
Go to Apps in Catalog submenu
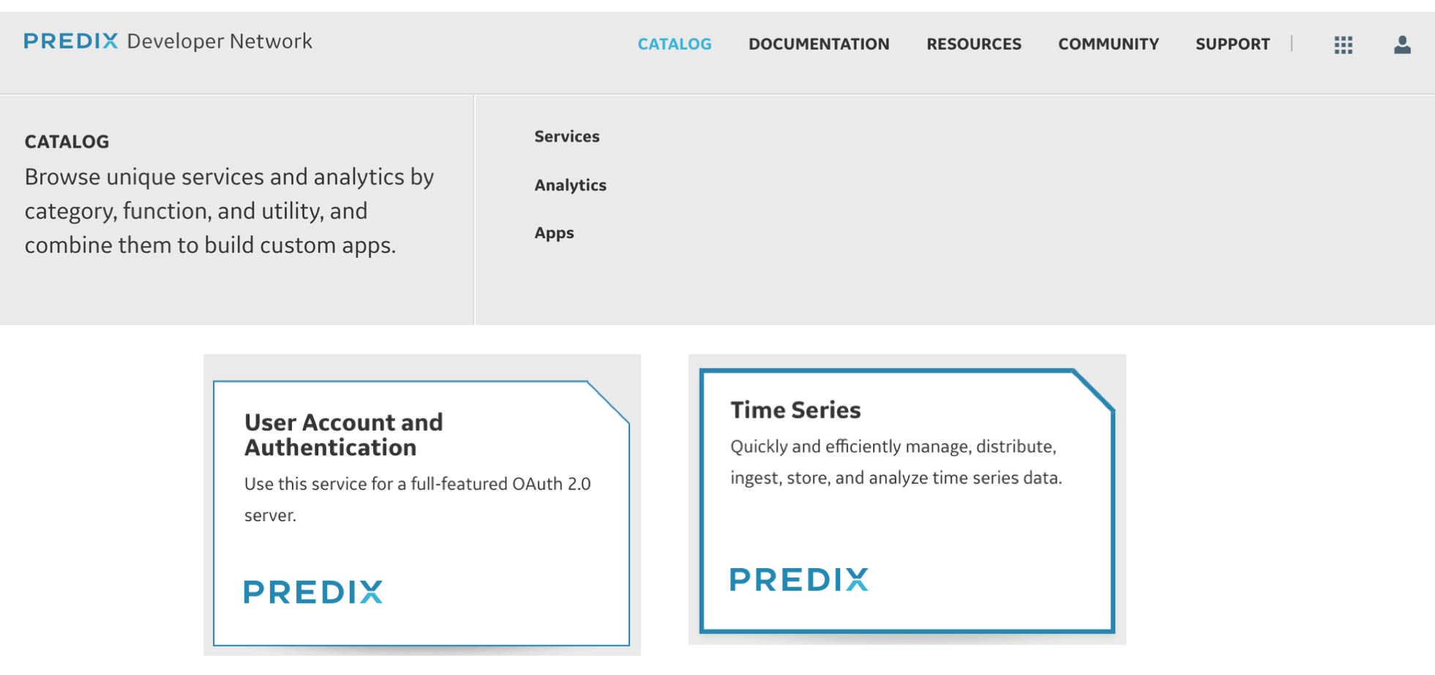click(554, 233)
